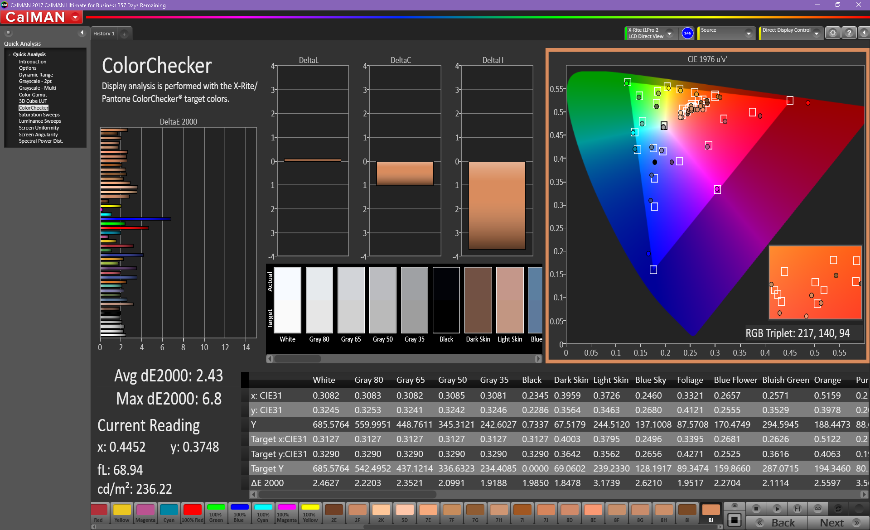Screen dimensions: 870x530
Task: Expand the X-Rite i1Pro 2 meter dropdown
Action: 669,33
